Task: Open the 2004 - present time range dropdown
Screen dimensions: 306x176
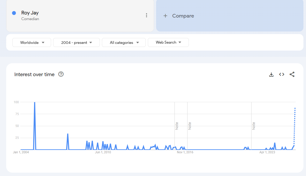Action: (x=76, y=43)
